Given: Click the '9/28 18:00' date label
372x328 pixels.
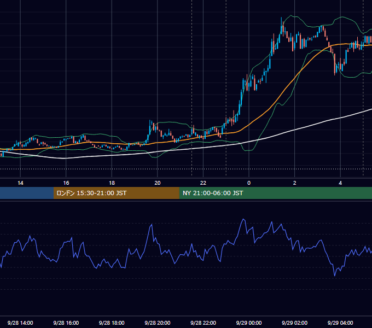Looking at the screenshot, I should [112, 323].
